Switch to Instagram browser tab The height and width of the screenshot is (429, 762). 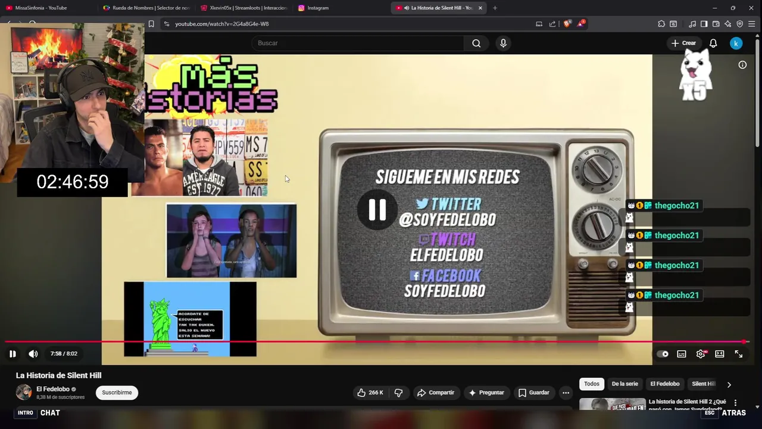(318, 8)
